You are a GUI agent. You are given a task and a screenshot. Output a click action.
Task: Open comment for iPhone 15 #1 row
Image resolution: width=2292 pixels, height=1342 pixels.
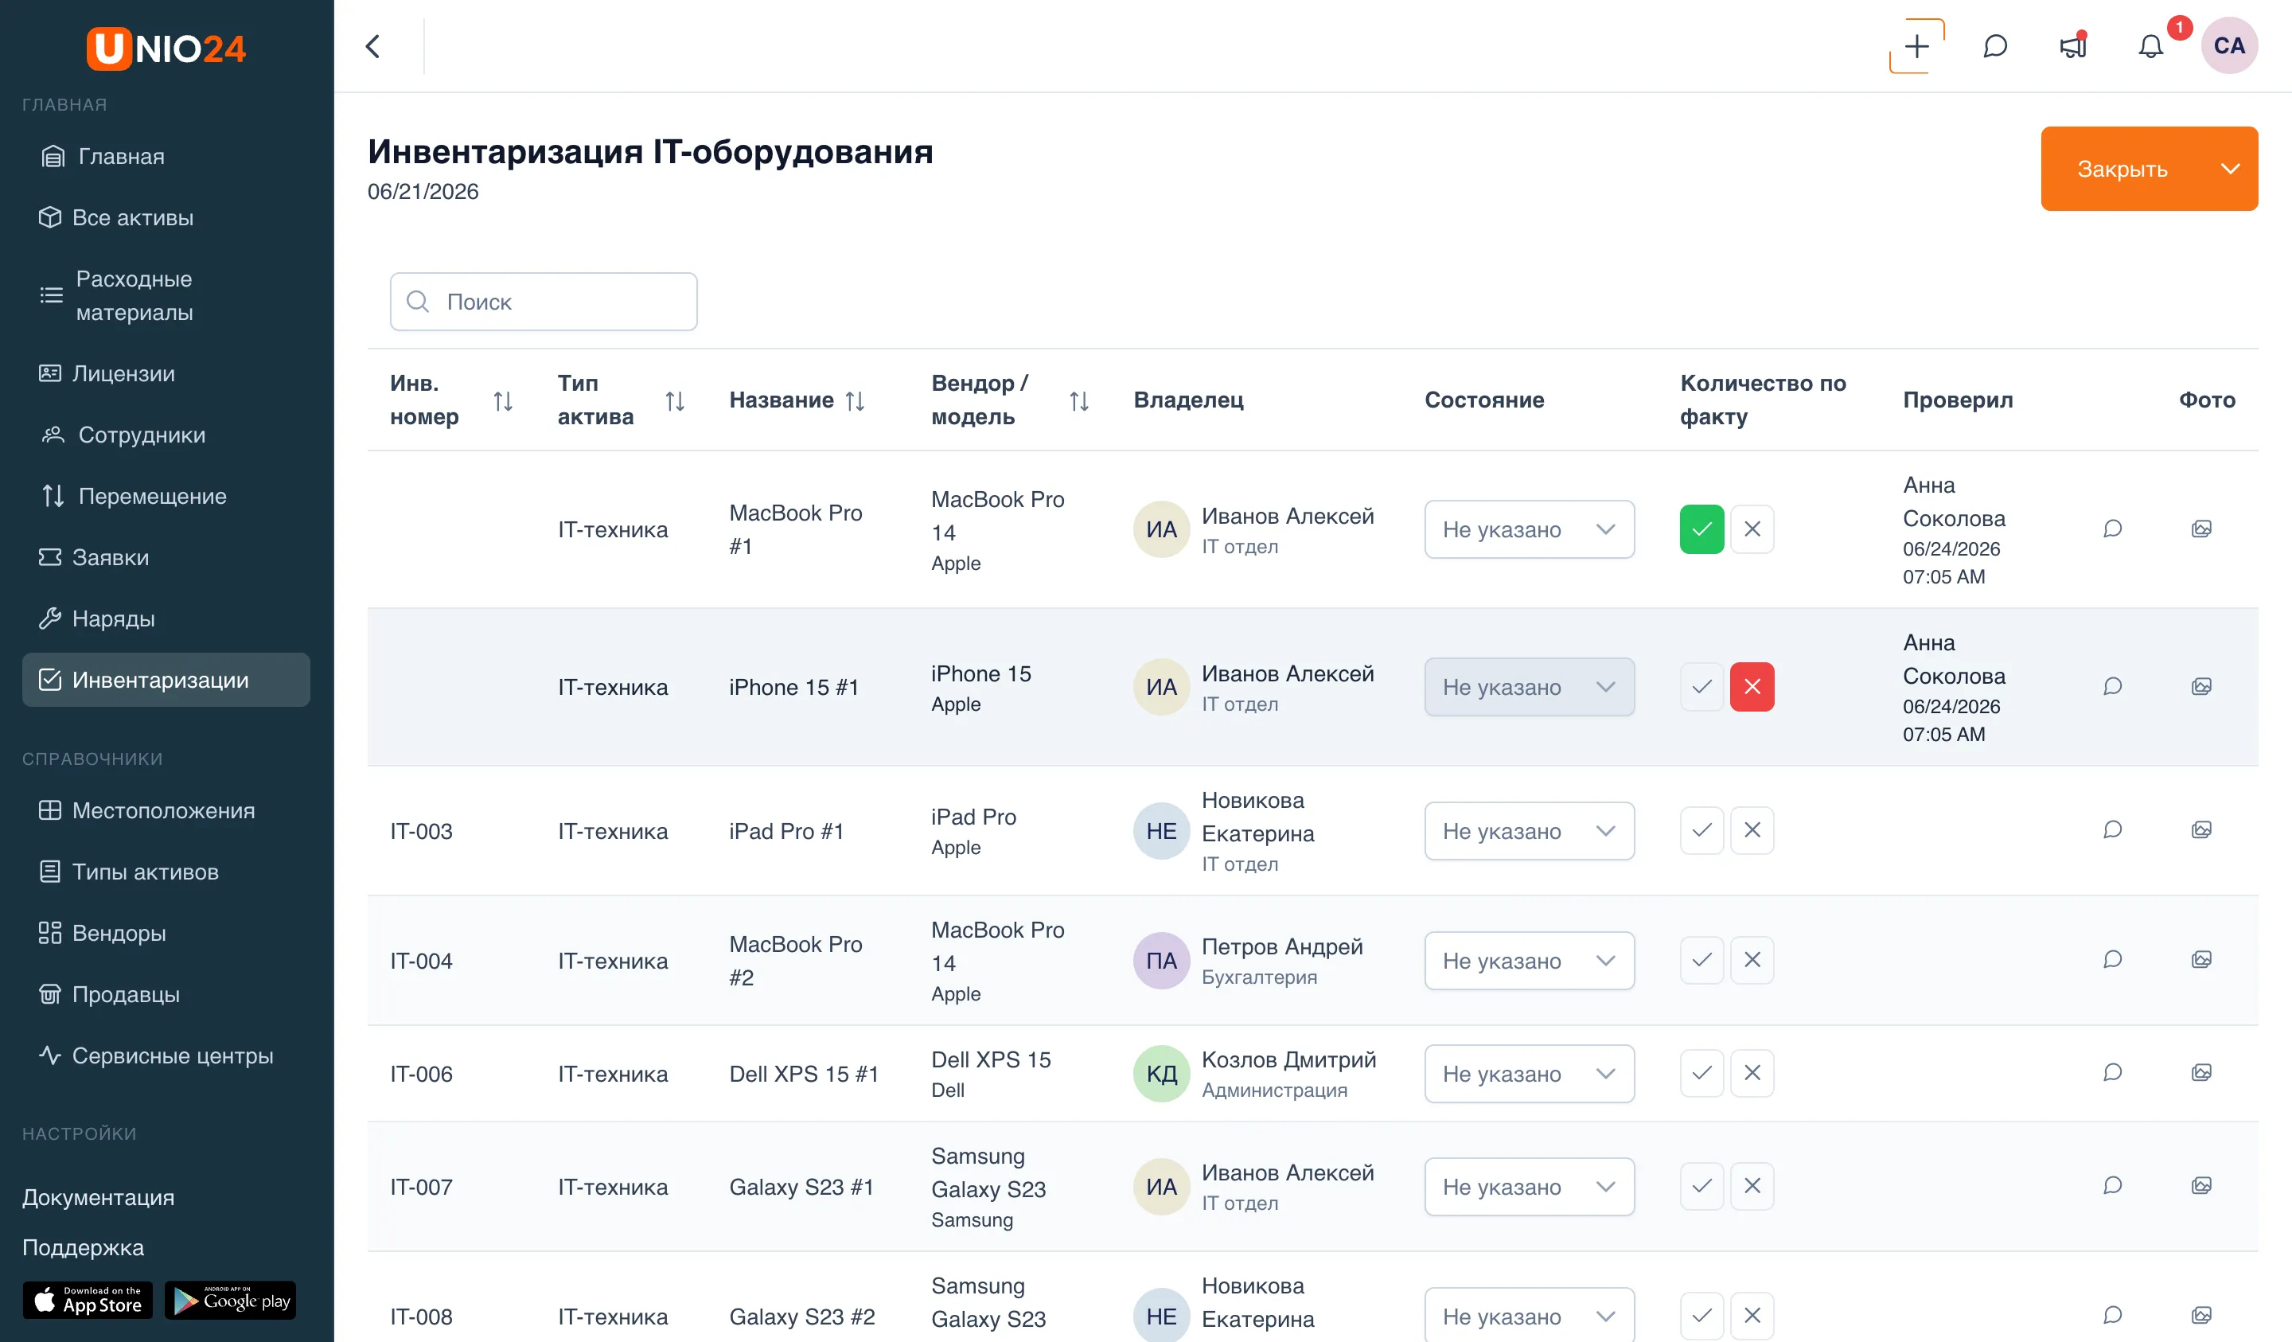click(2112, 686)
